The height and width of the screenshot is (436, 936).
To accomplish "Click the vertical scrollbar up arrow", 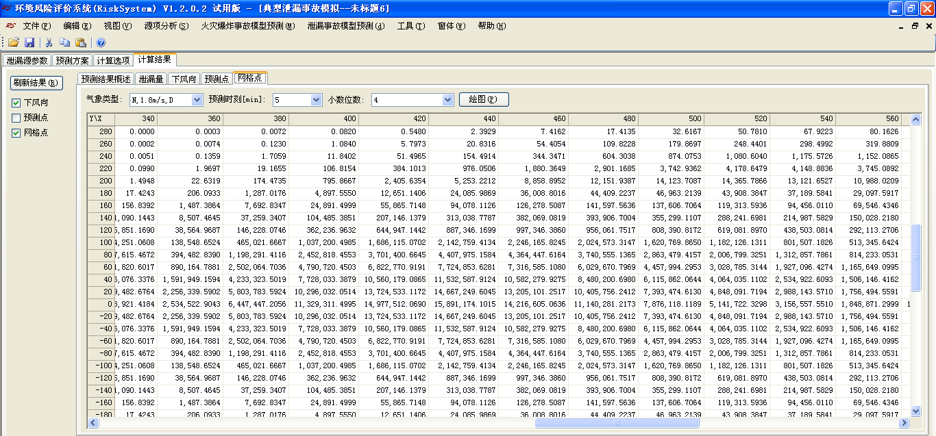I will 916,120.
